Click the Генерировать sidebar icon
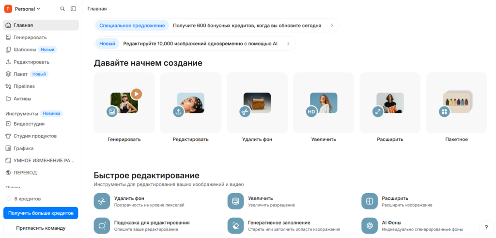 click(9, 37)
